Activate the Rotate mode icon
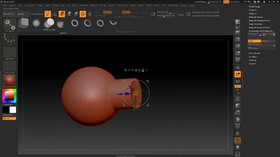The image size is (280, 157). coord(76,14)
